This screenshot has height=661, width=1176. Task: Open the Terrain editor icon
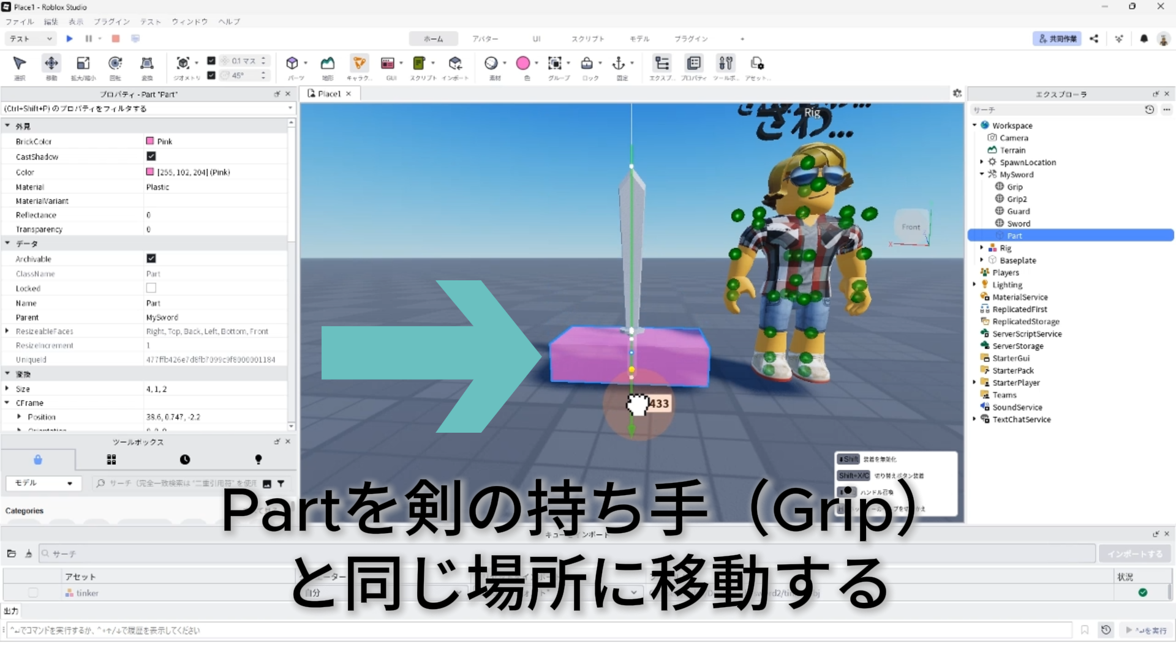(x=328, y=64)
